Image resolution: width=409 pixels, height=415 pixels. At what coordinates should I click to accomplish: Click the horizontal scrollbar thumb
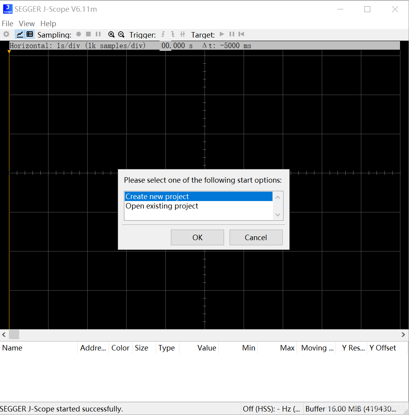pyautogui.click(x=14, y=334)
